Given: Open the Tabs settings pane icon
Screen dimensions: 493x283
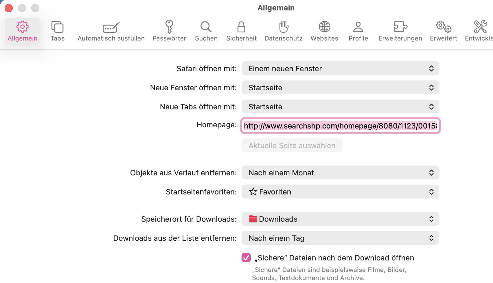Looking at the screenshot, I should 57,27.
